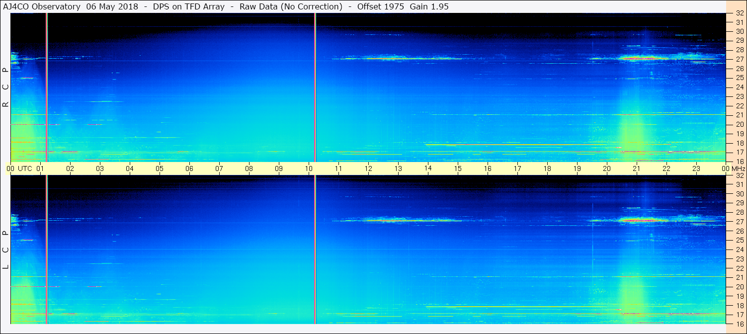The image size is (747, 334).
Task: Click hour "20" on the time axis
Action: pyautogui.click(x=607, y=168)
